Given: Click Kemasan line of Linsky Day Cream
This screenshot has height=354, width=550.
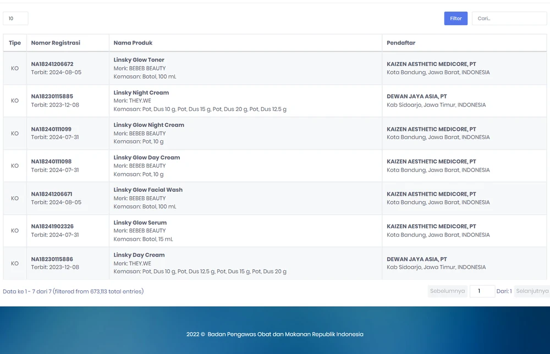Looking at the screenshot, I should click(x=200, y=272).
